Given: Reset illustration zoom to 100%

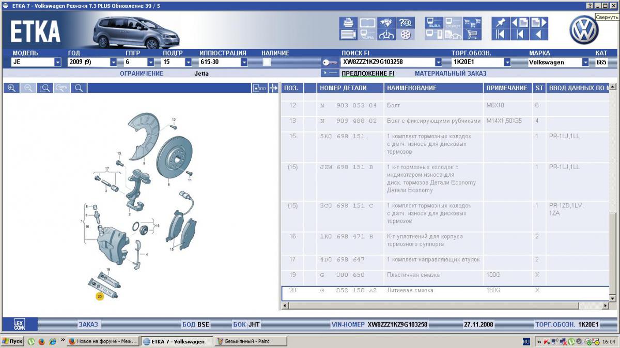Looking at the screenshot, I should [x=62, y=88].
